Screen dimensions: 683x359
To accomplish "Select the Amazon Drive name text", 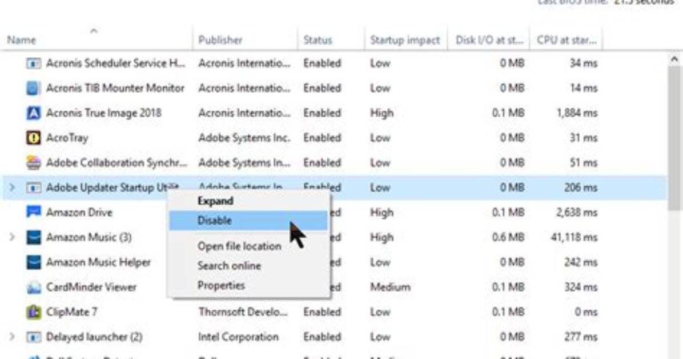I will pyautogui.click(x=79, y=213).
